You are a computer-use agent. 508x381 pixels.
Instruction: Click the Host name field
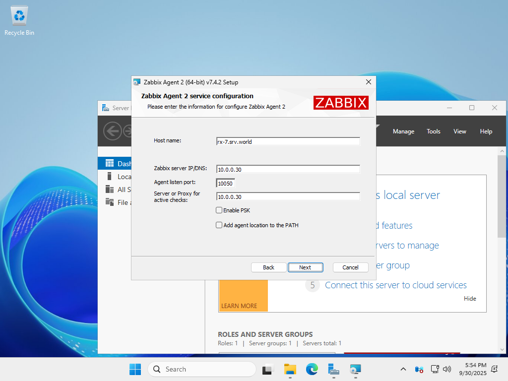pyautogui.click(x=288, y=141)
